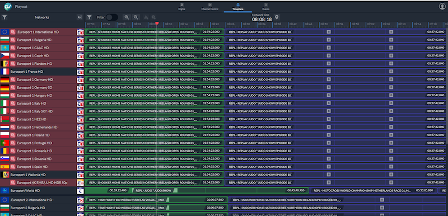Screen dimensions: 448x216
Task: Zoom out the timeline with minus magnifier
Action: click(136, 17)
